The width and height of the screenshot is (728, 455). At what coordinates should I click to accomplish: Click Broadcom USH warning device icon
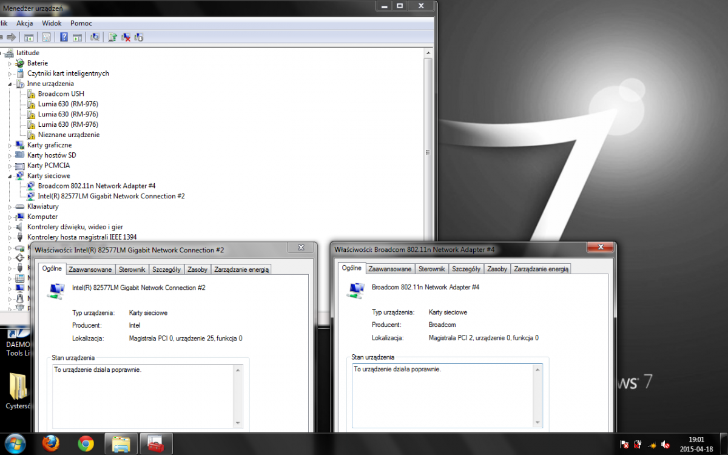(32, 94)
